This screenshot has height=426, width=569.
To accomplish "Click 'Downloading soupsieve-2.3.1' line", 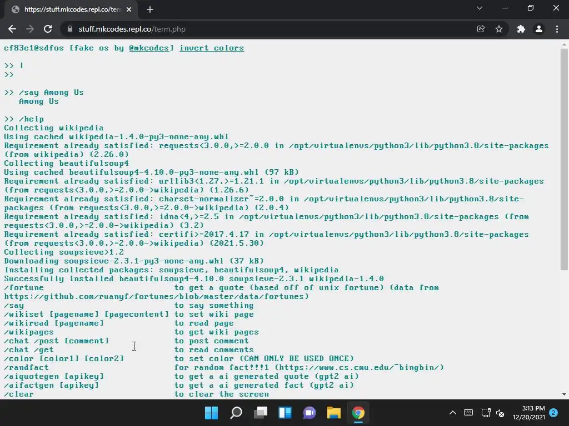I will click(x=134, y=261).
